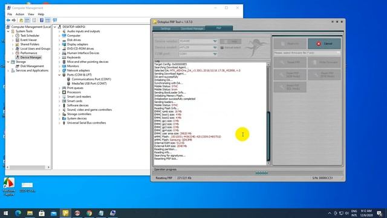The image size is (387, 218).
Task: Click the Keyboards category icon
Action: coord(64,58)
